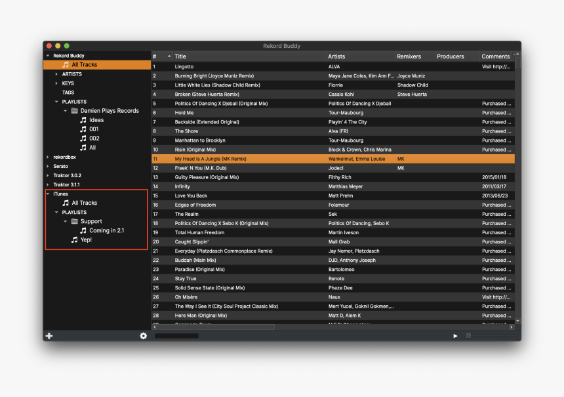This screenshot has height=397, width=564.
Task: Click the music note icon beside iTunes "All Tracks"
Action: point(64,202)
